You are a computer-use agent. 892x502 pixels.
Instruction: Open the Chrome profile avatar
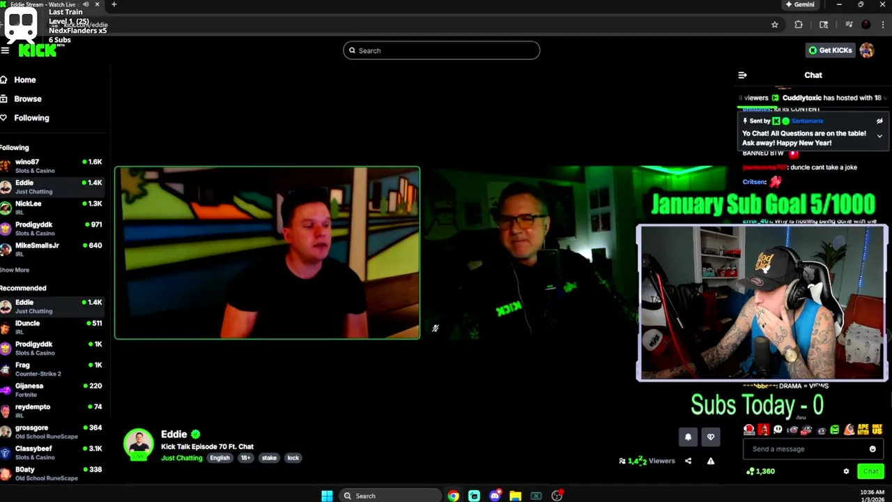[866, 24]
